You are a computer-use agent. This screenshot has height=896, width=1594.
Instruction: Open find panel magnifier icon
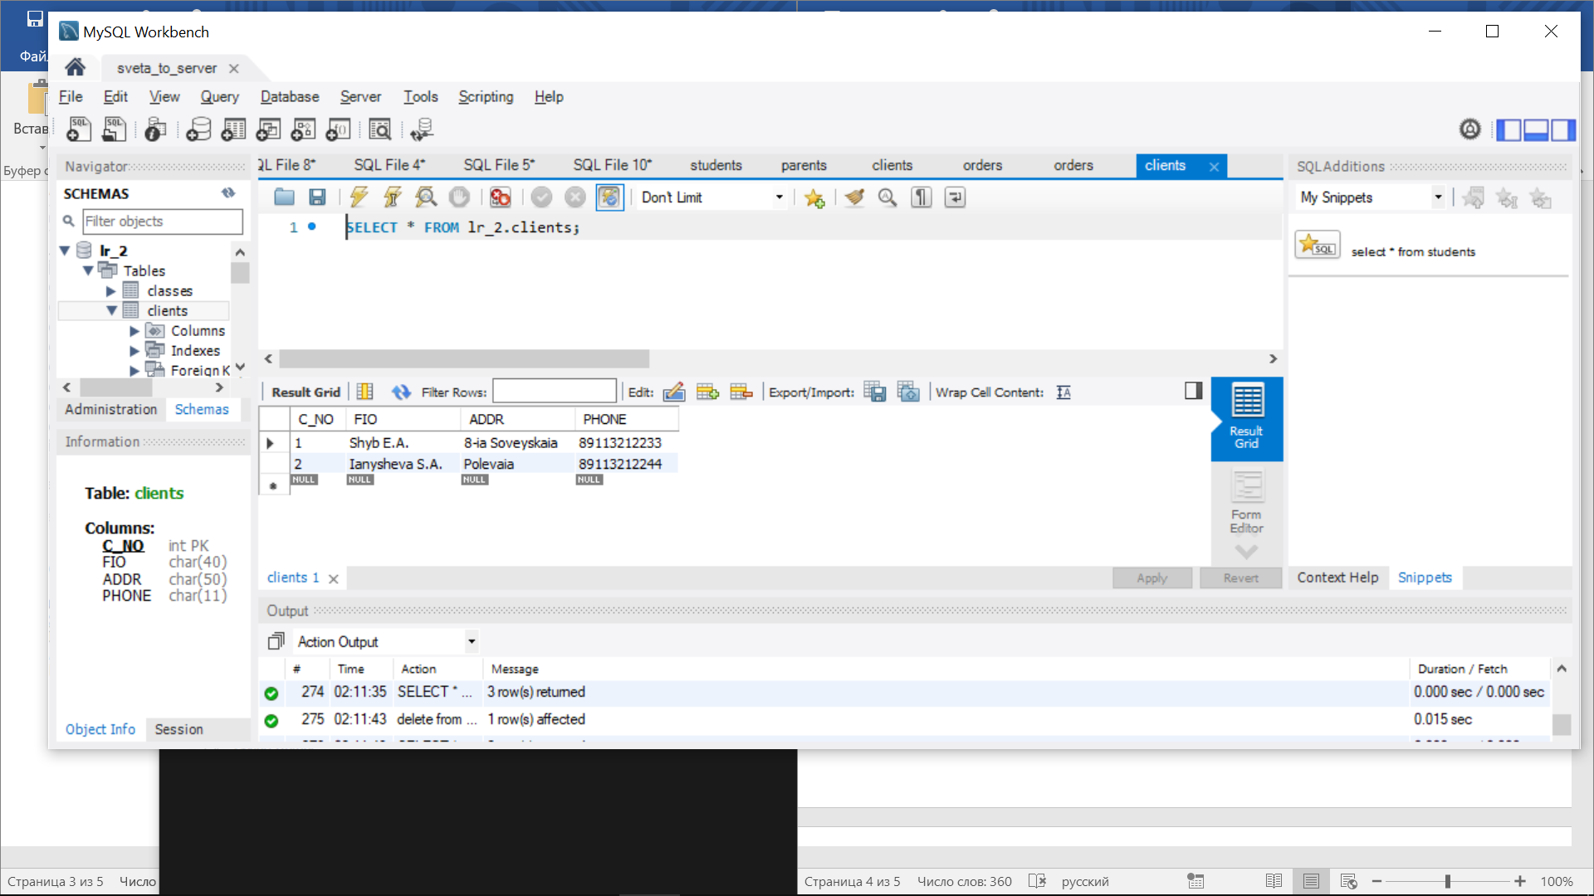pyautogui.click(x=887, y=197)
